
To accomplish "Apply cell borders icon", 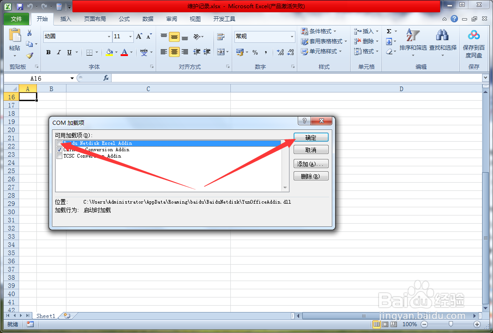I will point(89,52).
